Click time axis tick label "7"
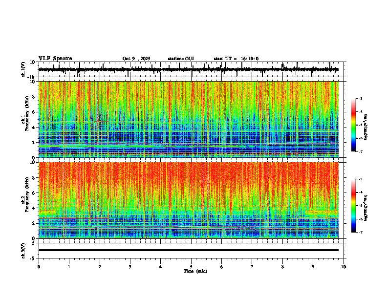This screenshot has width=387, height=299. (x=252, y=267)
